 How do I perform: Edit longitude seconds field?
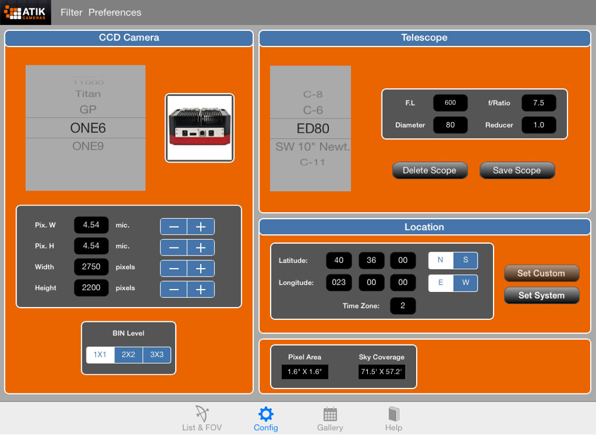(x=403, y=282)
